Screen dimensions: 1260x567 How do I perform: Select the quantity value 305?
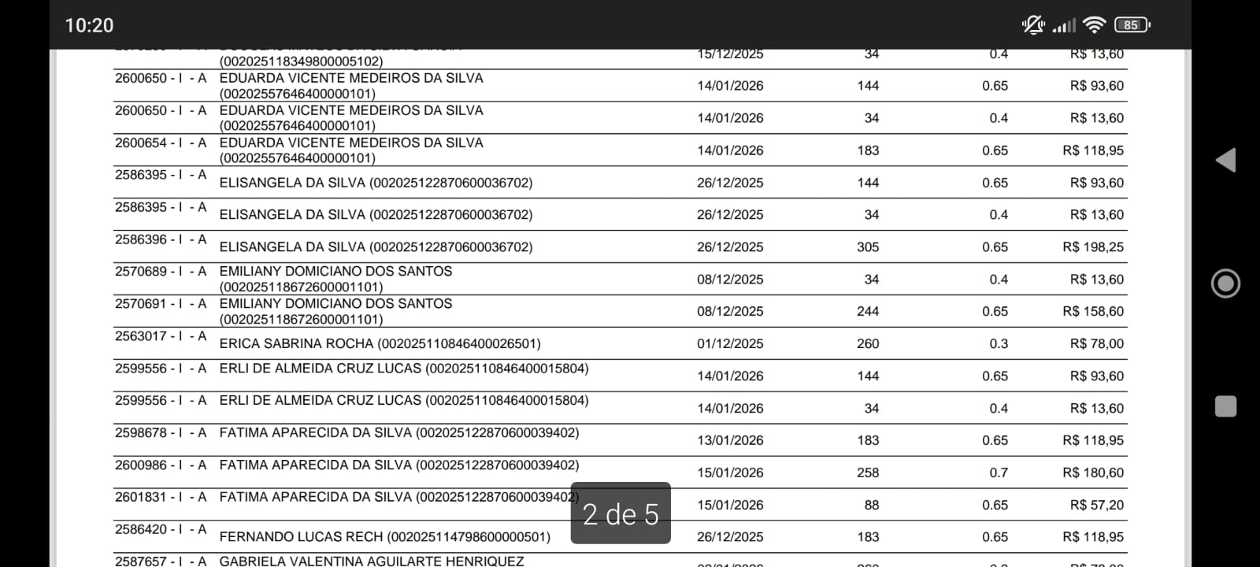click(868, 247)
